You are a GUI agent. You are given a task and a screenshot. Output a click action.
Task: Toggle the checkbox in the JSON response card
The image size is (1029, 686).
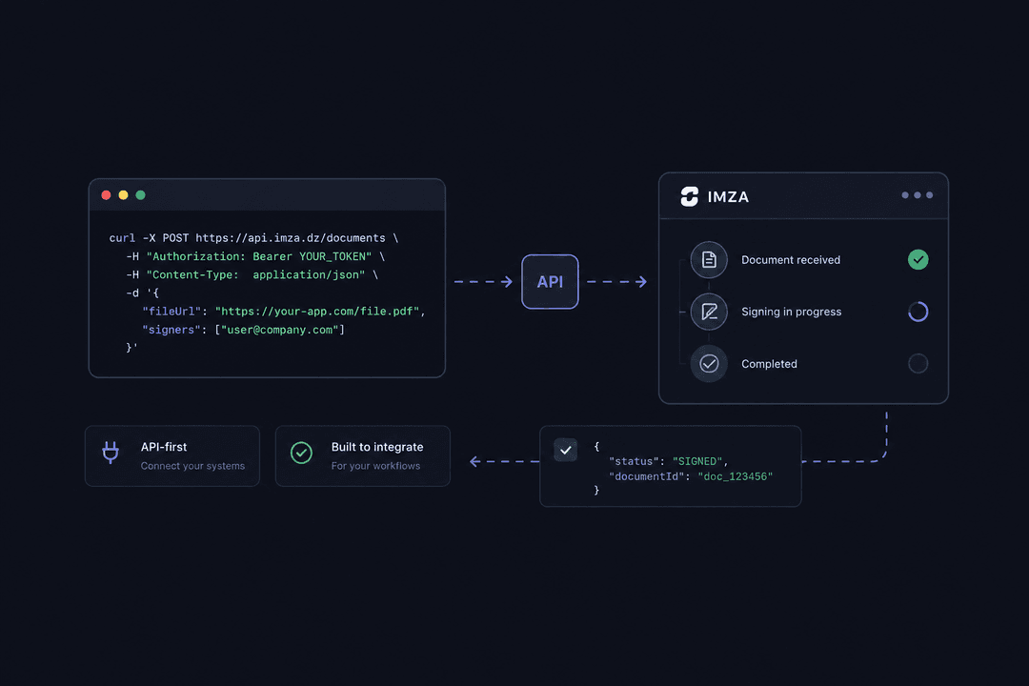click(565, 451)
